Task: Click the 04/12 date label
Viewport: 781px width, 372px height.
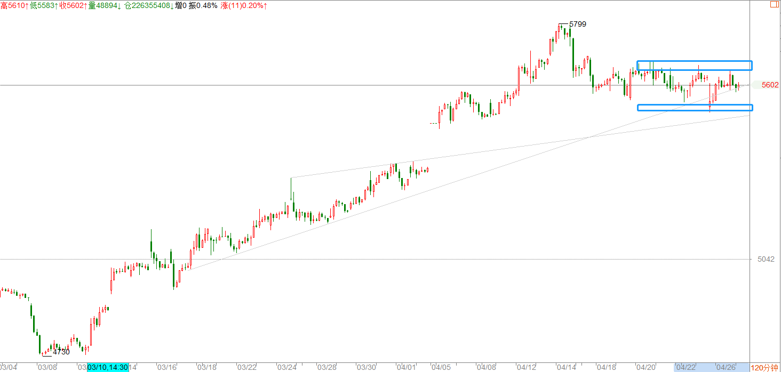Action: (x=527, y=367)
